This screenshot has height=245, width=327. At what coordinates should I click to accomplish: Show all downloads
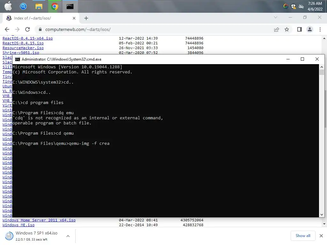click(303, 236)
